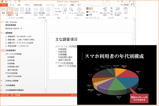
Task: Select Black and White (白黒) mode
Action: [x=89, y=15]
